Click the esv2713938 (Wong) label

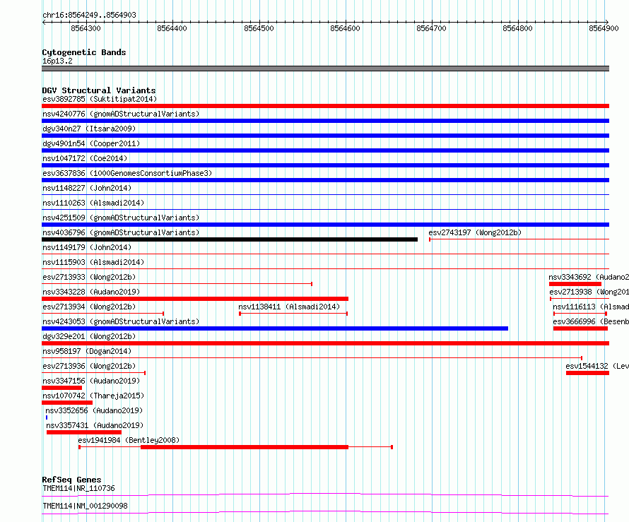click(589, 292)
